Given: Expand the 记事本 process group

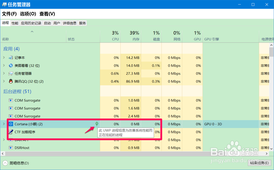Looking at the screenshot, I should click(4, 57).
